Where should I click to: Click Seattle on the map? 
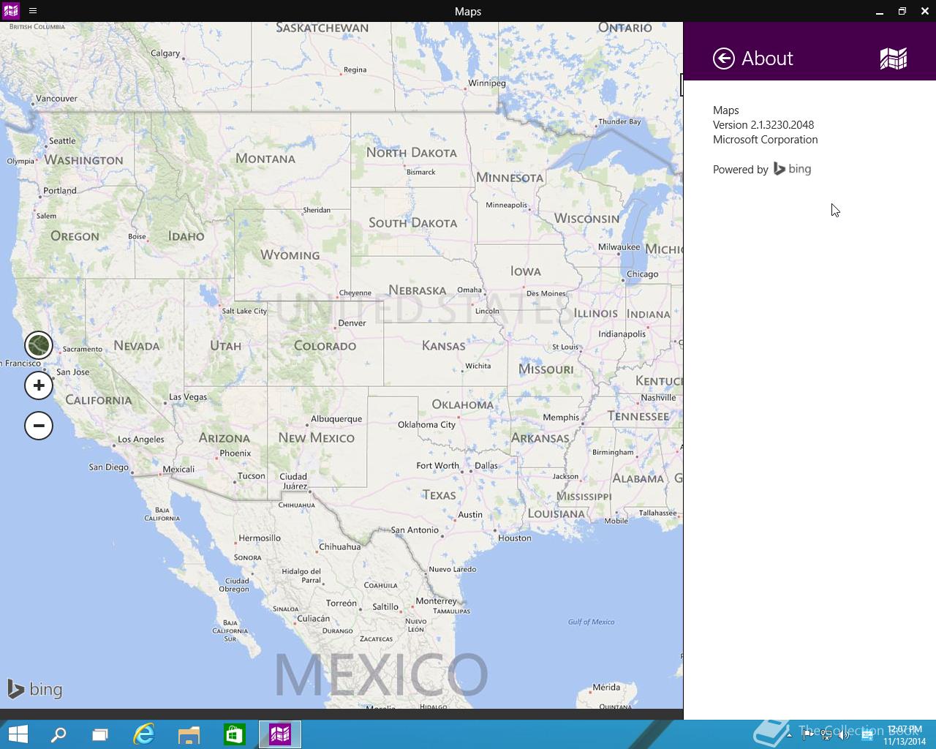click(62, 140)
